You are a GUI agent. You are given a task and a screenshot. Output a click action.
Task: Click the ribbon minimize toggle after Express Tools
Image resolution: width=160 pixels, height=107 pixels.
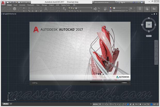click(x=74, y=5)
